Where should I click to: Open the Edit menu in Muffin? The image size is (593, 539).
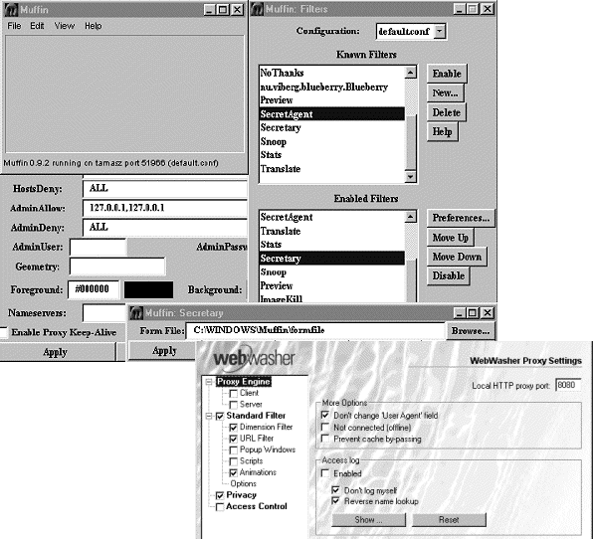(x=37, y=26)
